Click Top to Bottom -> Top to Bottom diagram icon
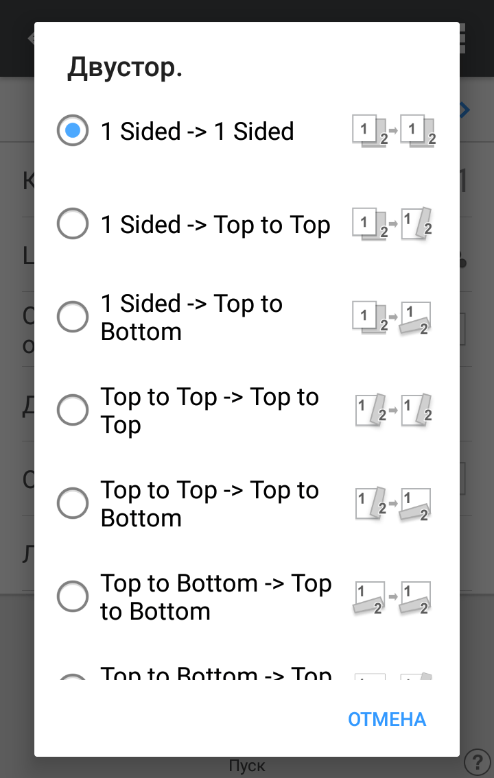494x778 pixels. click(x=394, y=597)
